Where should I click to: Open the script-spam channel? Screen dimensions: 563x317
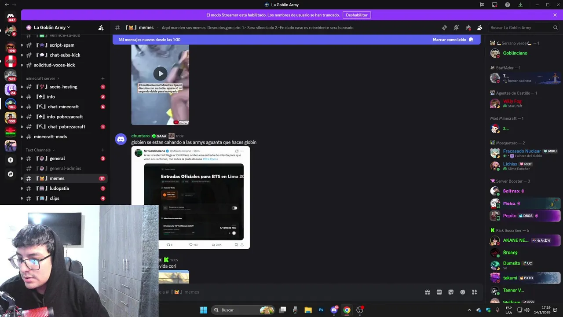click(65, 45)
